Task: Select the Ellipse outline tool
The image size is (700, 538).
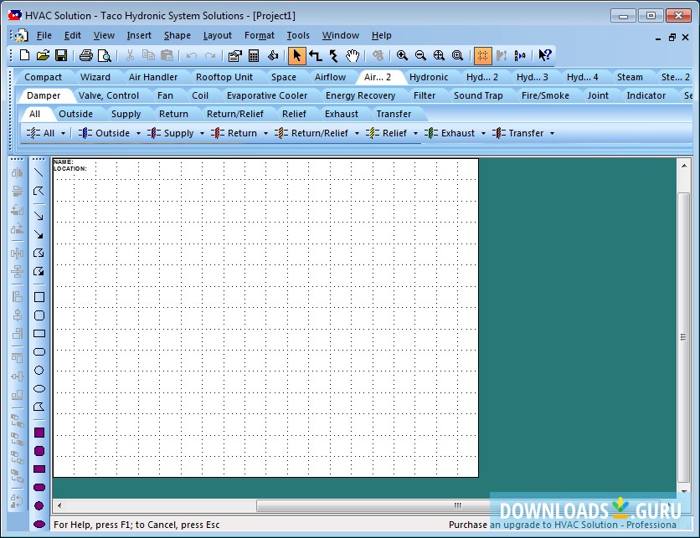Action: [x=39, y=388]
